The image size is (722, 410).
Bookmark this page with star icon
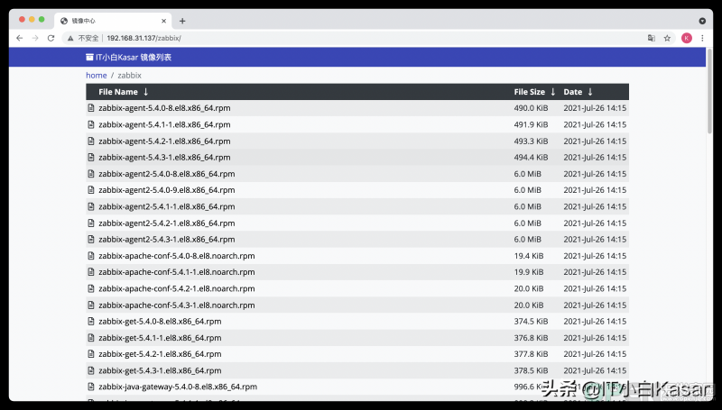pyautogui.click(x=667, y=38)
